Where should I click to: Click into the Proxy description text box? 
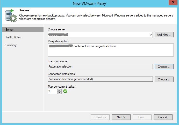[111, 50]
